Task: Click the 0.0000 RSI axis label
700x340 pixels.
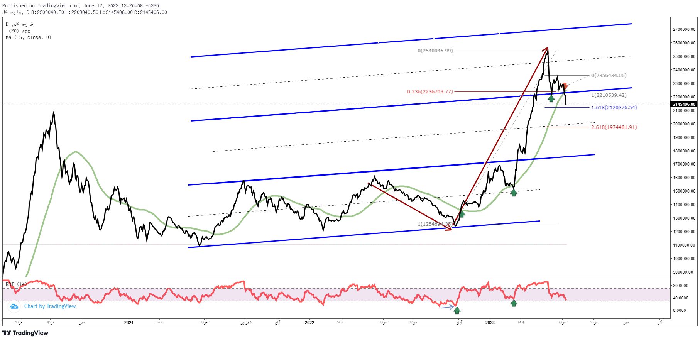Action: click(680, 310)
